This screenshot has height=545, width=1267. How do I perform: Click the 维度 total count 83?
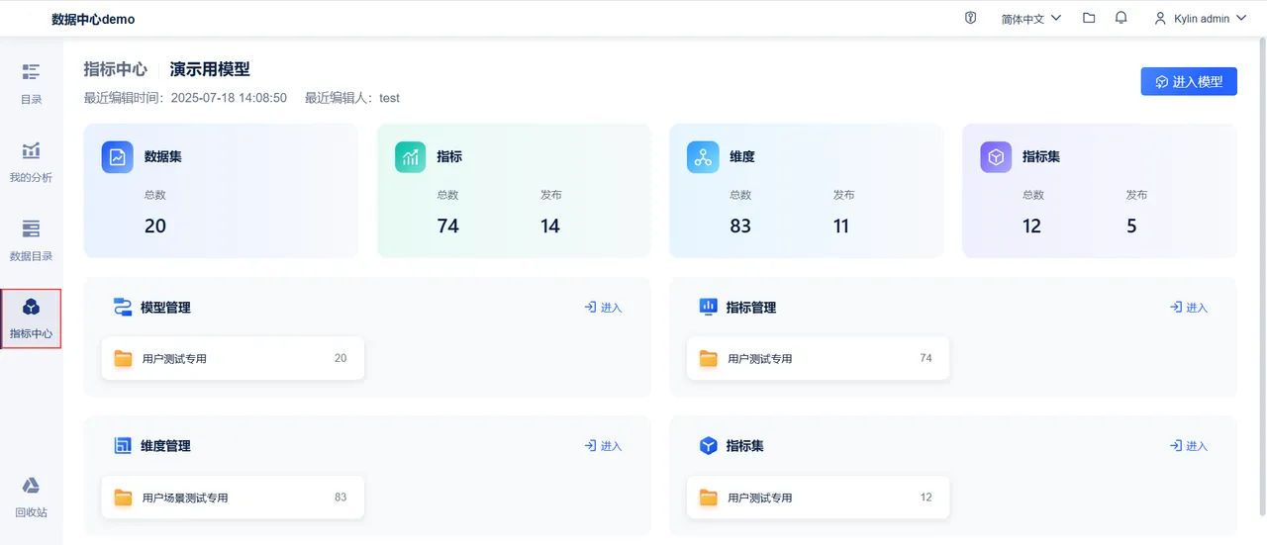[x=740, y=226]
